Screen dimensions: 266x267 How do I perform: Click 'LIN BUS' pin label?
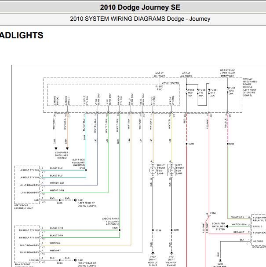[258, 226]
